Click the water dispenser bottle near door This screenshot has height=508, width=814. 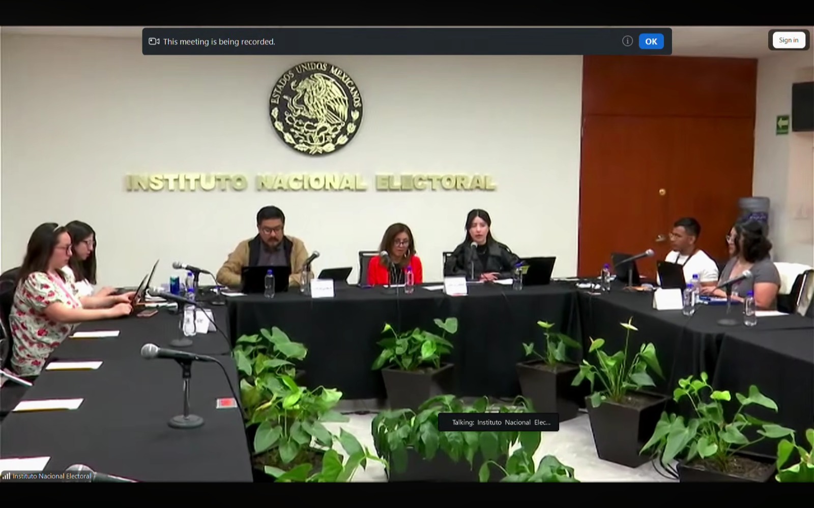[x=754, y=208]
